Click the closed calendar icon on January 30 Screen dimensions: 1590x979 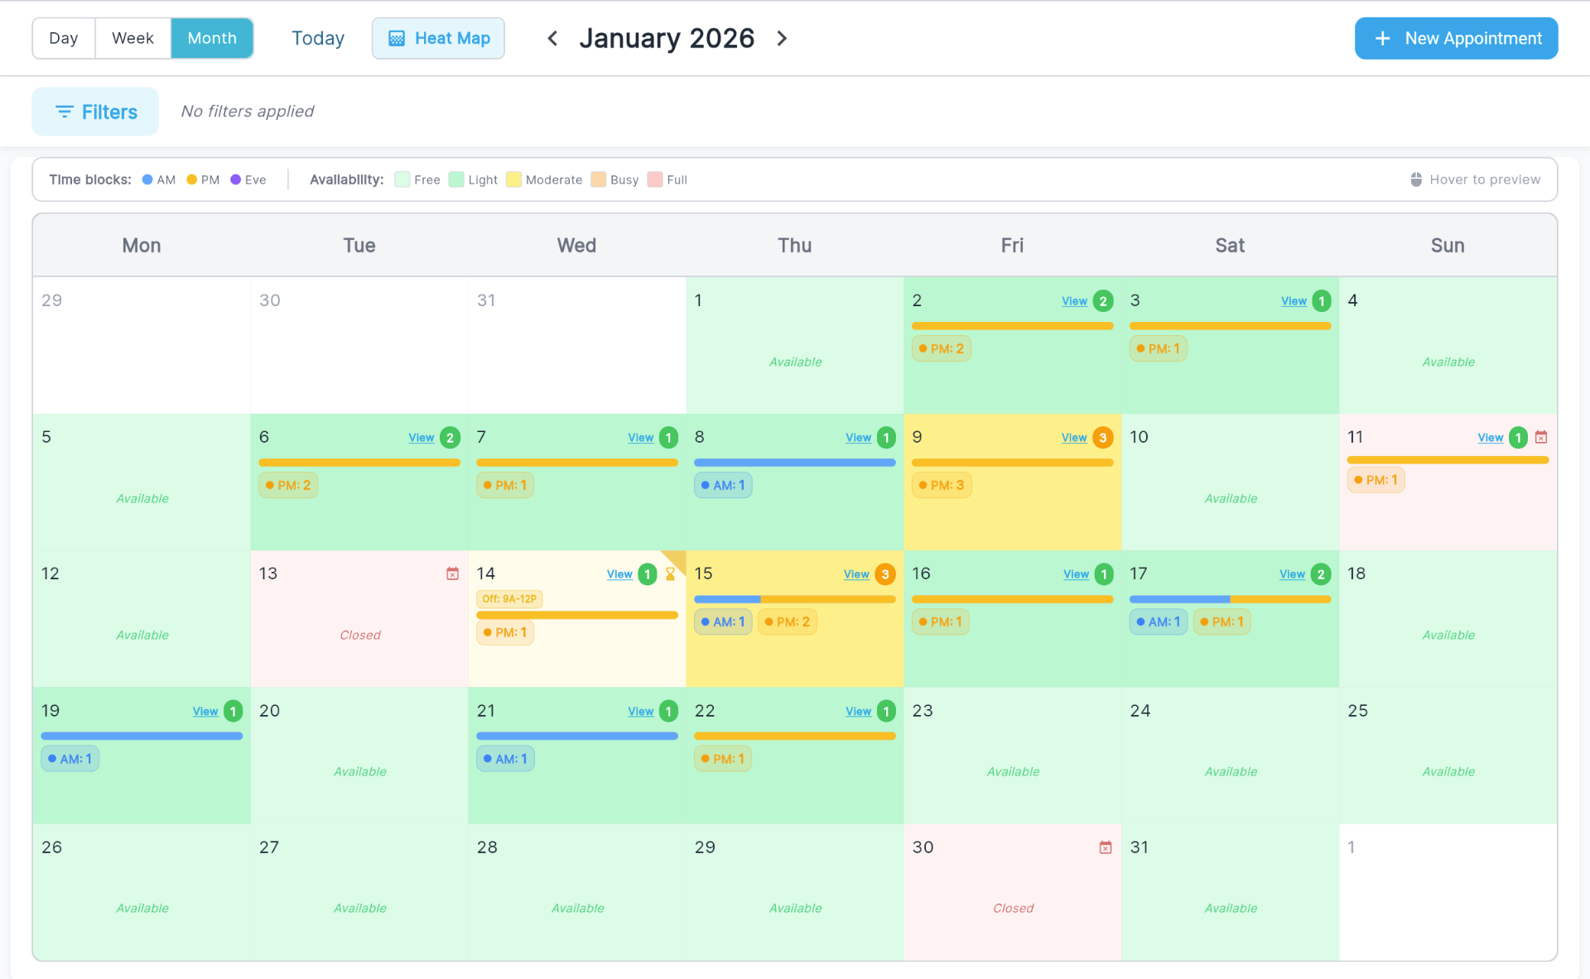coord(1106,847)
